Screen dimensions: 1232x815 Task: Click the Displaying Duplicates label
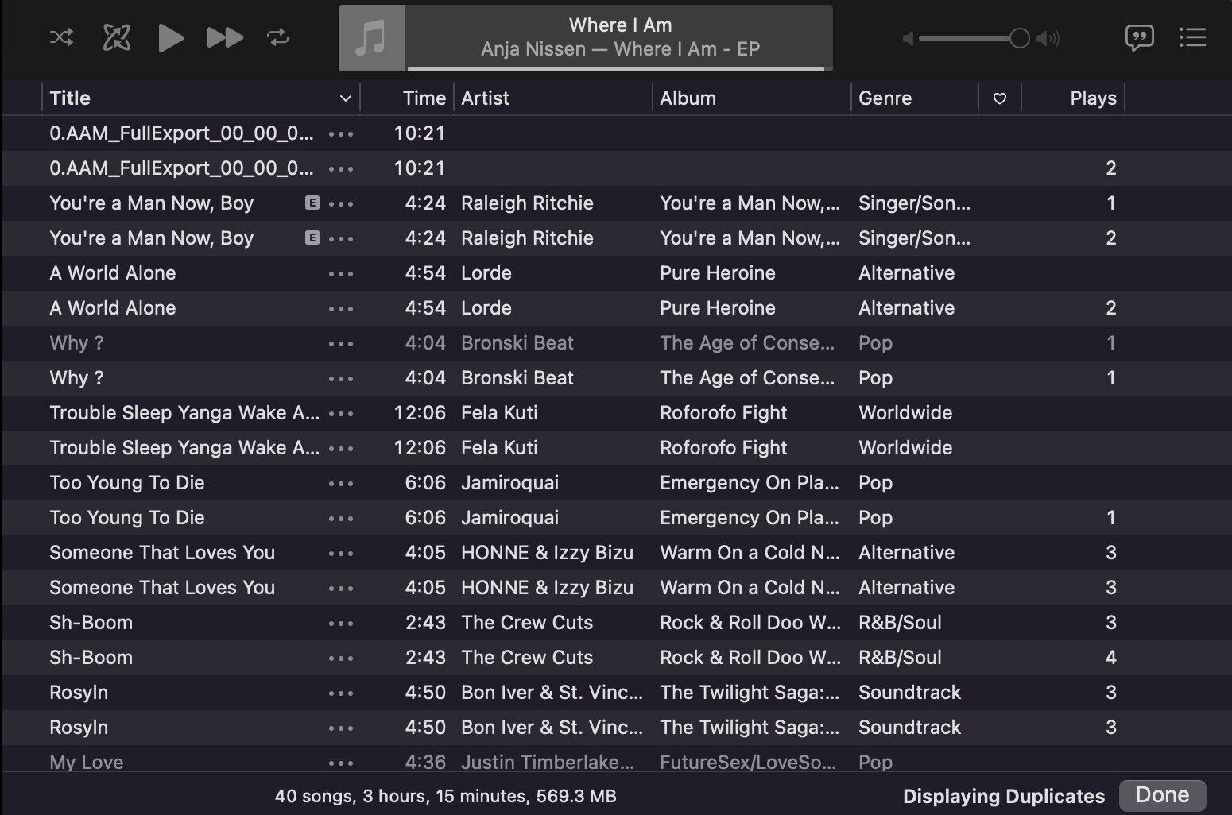1004,796
